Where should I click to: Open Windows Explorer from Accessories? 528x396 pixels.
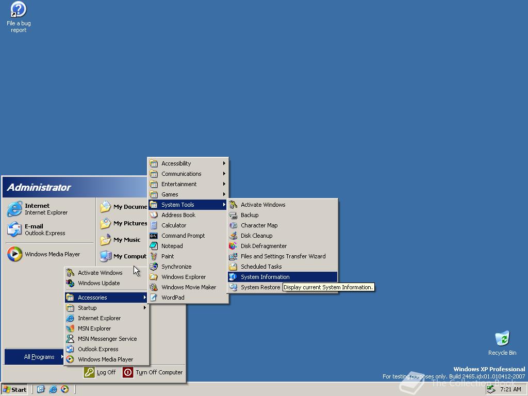point(188,277)
